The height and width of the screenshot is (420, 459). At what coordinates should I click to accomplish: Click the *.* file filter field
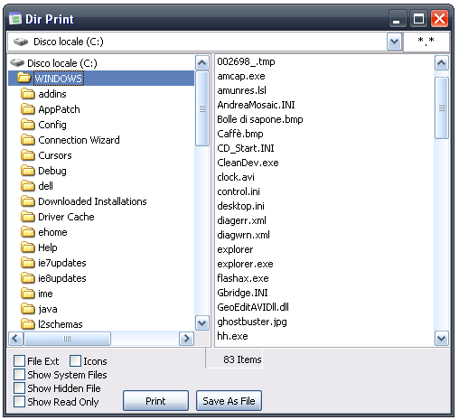click(426, 42)
